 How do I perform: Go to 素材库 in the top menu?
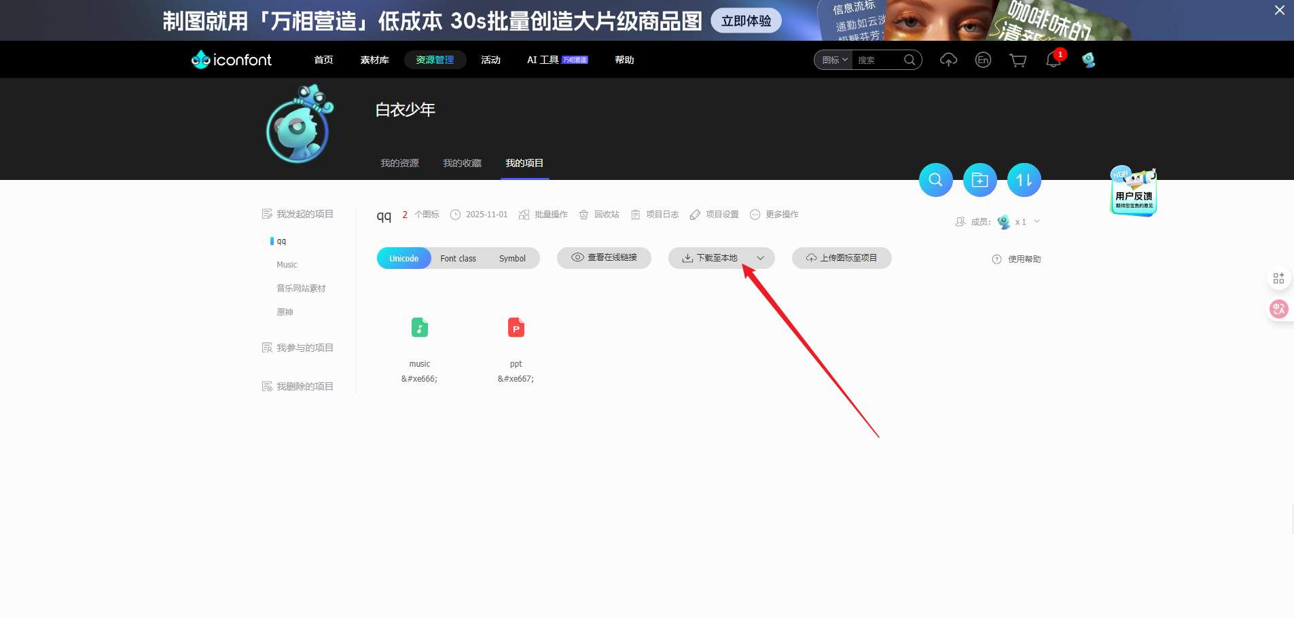(374, 60)
